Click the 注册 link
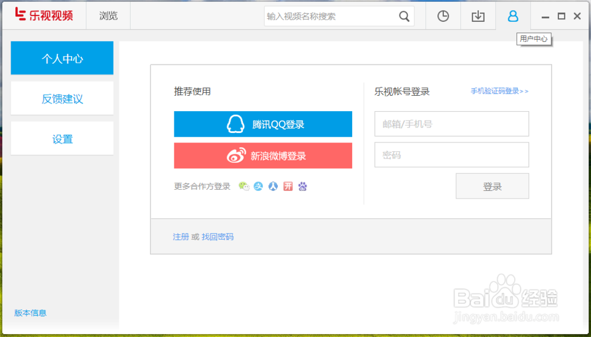This screenshot has height=337, width=591. (181, 236)
